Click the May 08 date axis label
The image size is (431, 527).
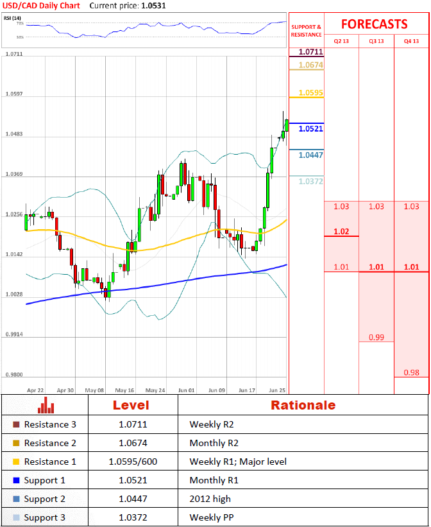[94, 390]
